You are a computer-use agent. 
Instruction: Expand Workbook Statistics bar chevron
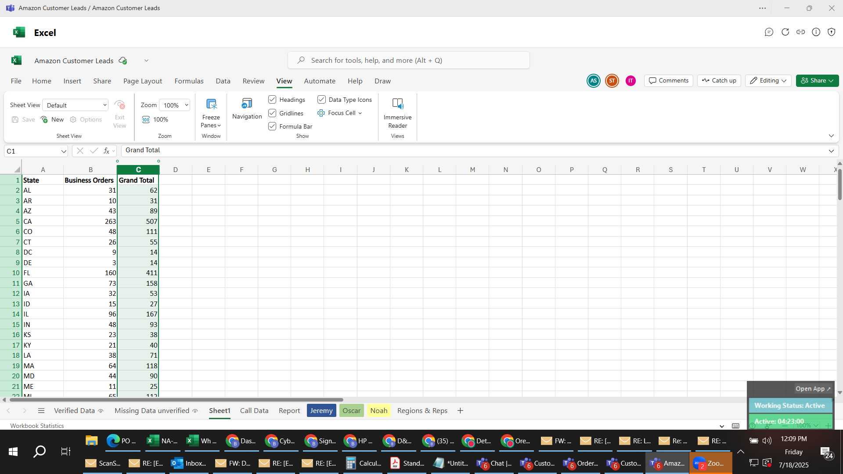(x=722, y=426)
